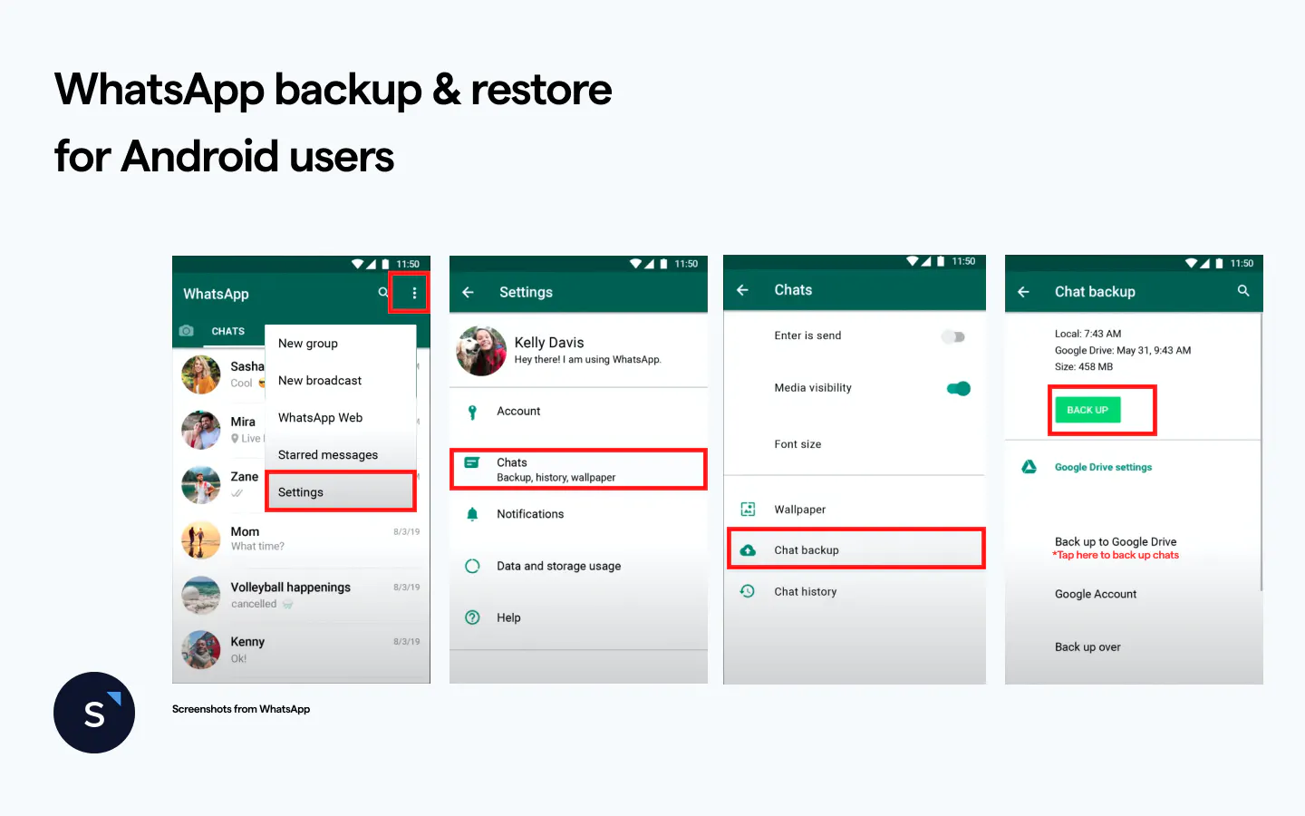Tap the back arrow on the Chat backup screen
This screenshot has height=816, width=1305.
click(1022, 291)
